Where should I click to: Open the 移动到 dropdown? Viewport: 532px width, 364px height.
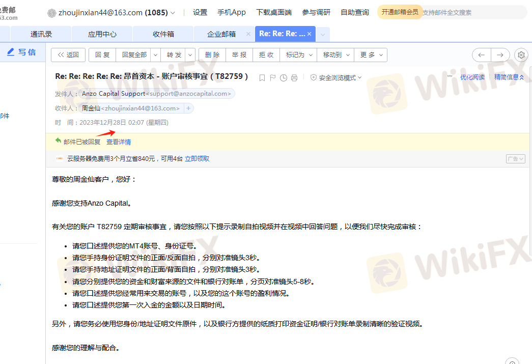point(335,55)
